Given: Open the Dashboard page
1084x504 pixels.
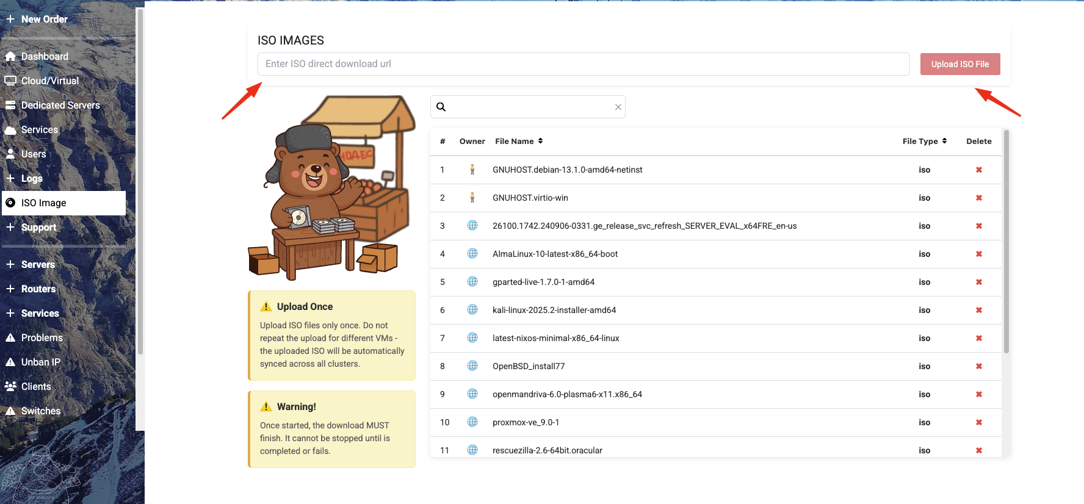Looking at the screenshot, I should point(45,56).
